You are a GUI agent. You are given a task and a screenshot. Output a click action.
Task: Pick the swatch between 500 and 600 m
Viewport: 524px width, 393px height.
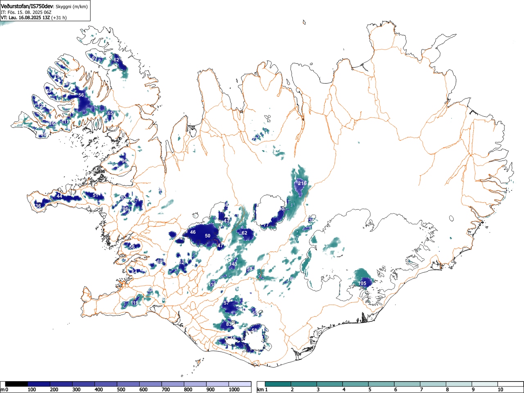[128, 384]
